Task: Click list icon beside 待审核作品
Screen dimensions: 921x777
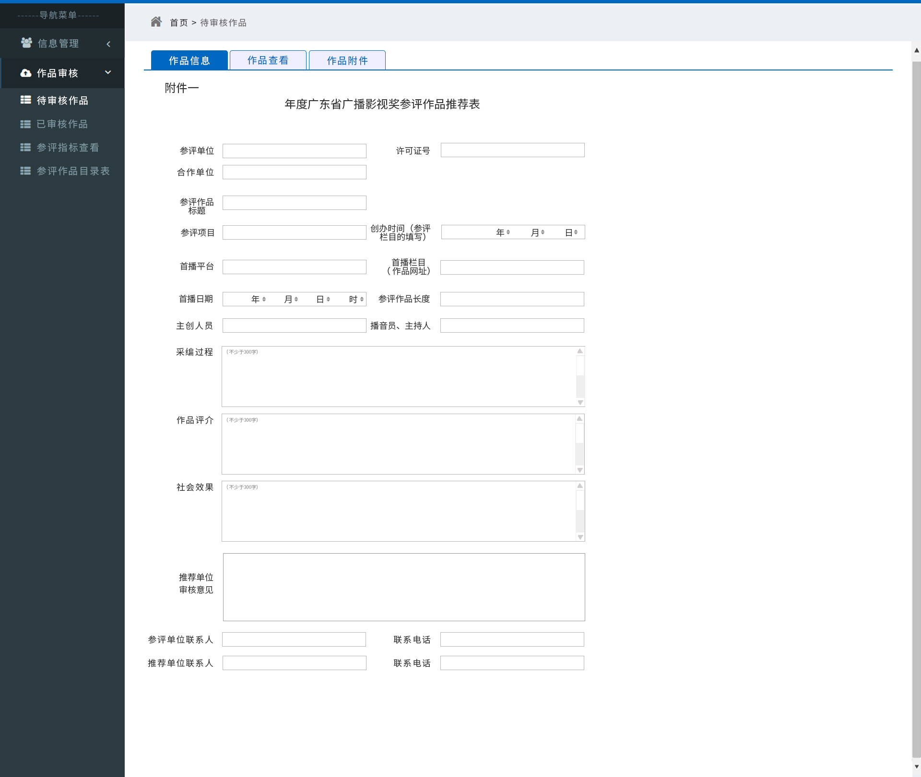Action: click(25, 100)
